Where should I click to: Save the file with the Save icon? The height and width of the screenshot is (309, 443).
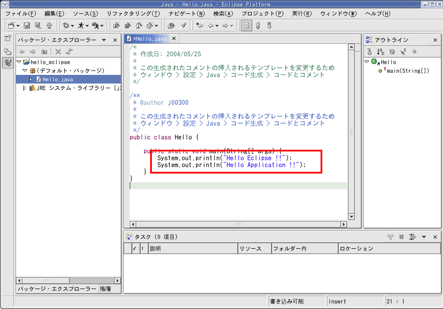[27, 26]
